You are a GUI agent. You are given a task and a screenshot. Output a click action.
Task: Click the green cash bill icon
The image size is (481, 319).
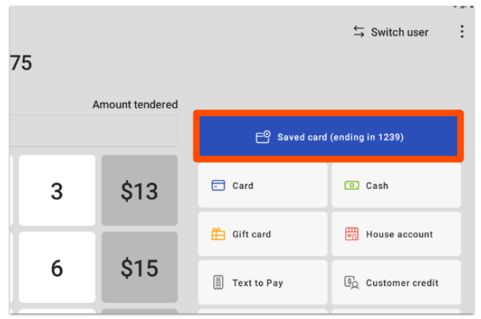point(351,185)
